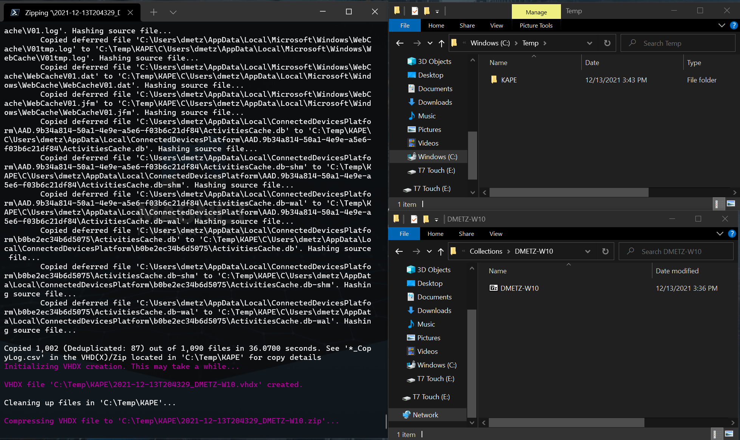Select the Network item in the sidebar
Image resolution: width=740 pixels, height=440 pixels.
point(425,415)
